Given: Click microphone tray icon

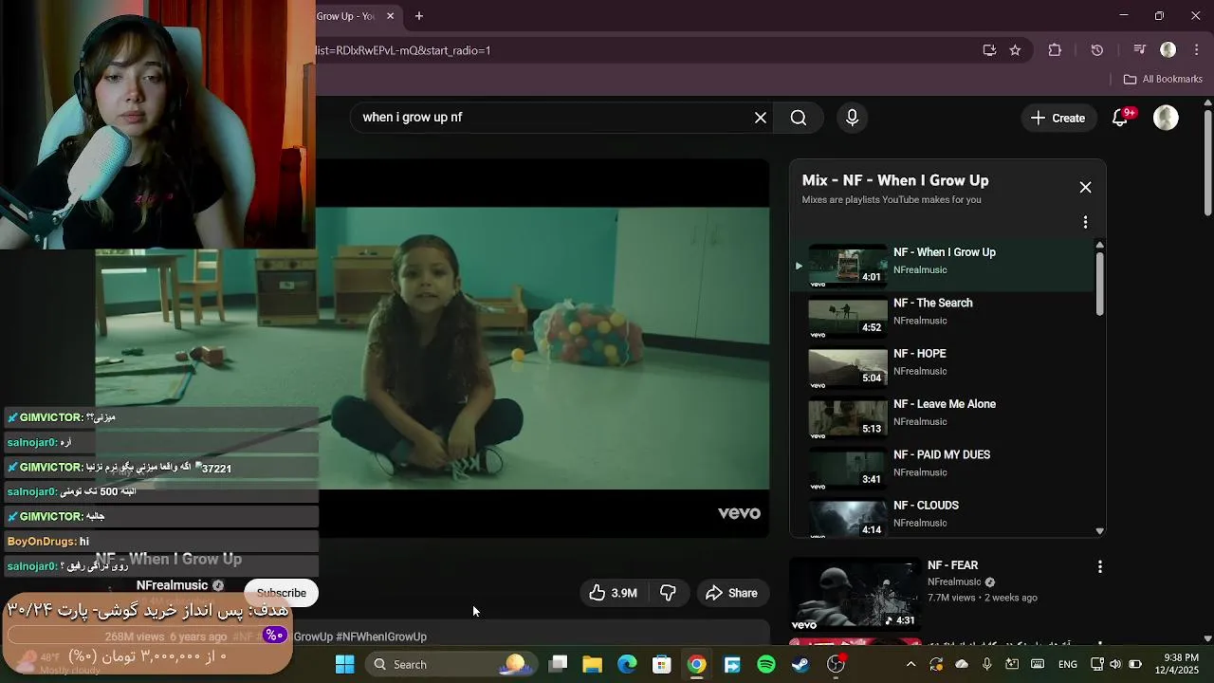Looking at the screenshot, I should 986,664.
